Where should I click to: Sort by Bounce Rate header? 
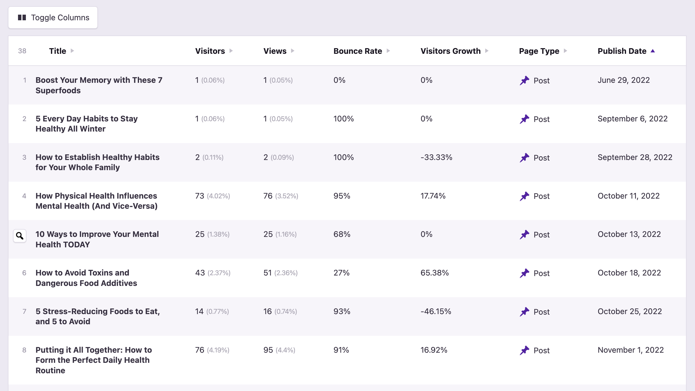tap(358, 51)
